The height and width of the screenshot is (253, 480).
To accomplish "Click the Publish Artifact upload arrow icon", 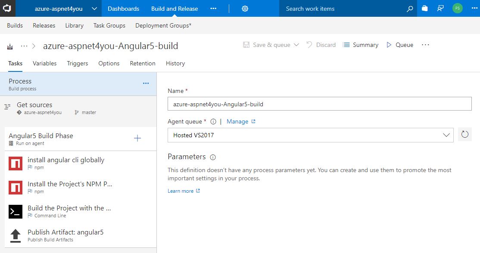I will pos(16,236).
